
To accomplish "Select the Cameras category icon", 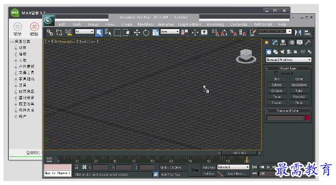I will 289,52.
